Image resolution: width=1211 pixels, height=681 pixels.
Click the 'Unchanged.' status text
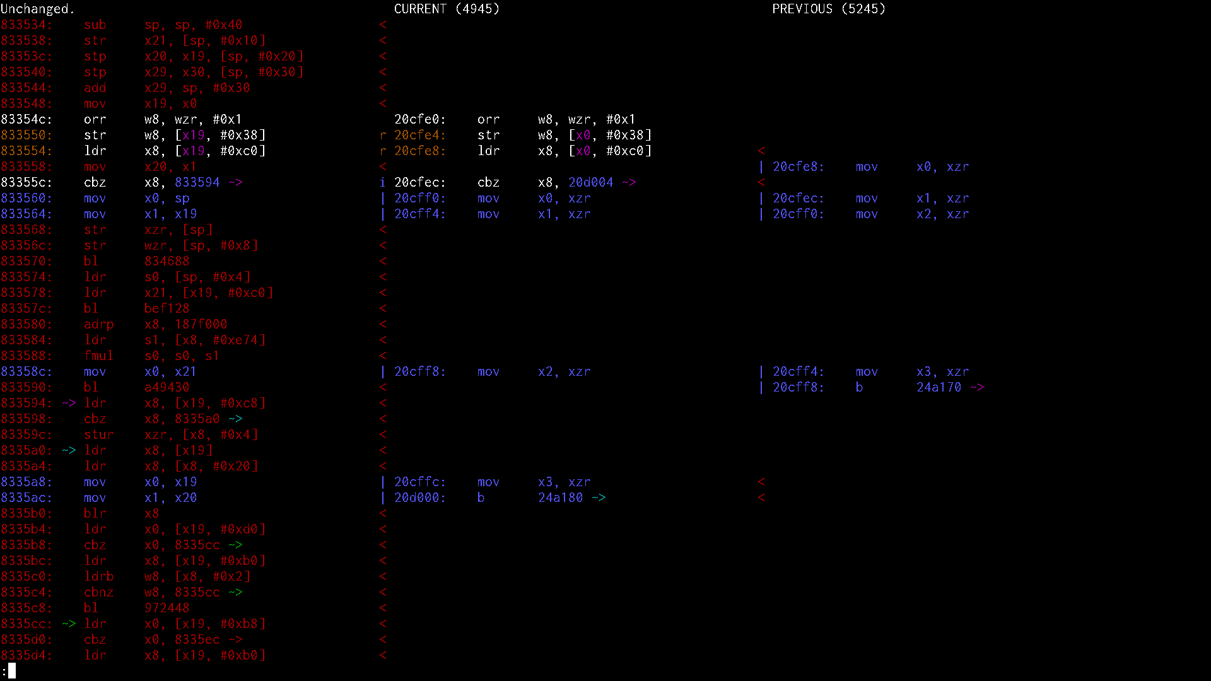[x=38, y=9]
